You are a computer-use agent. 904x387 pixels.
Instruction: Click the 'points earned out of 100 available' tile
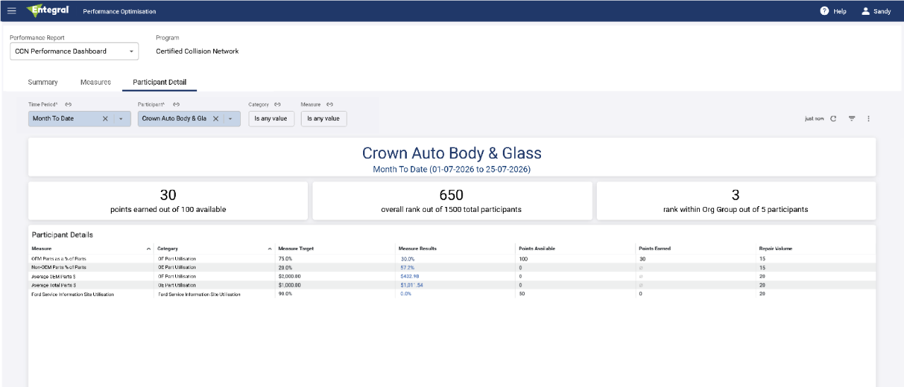point(168,201)
